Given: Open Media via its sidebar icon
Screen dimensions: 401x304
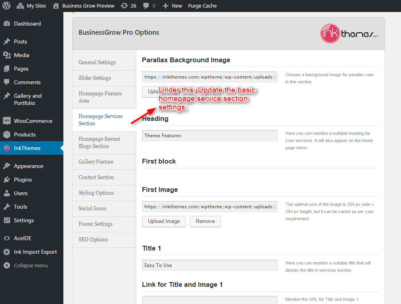Looking at the screenshot, I should 7,55.
